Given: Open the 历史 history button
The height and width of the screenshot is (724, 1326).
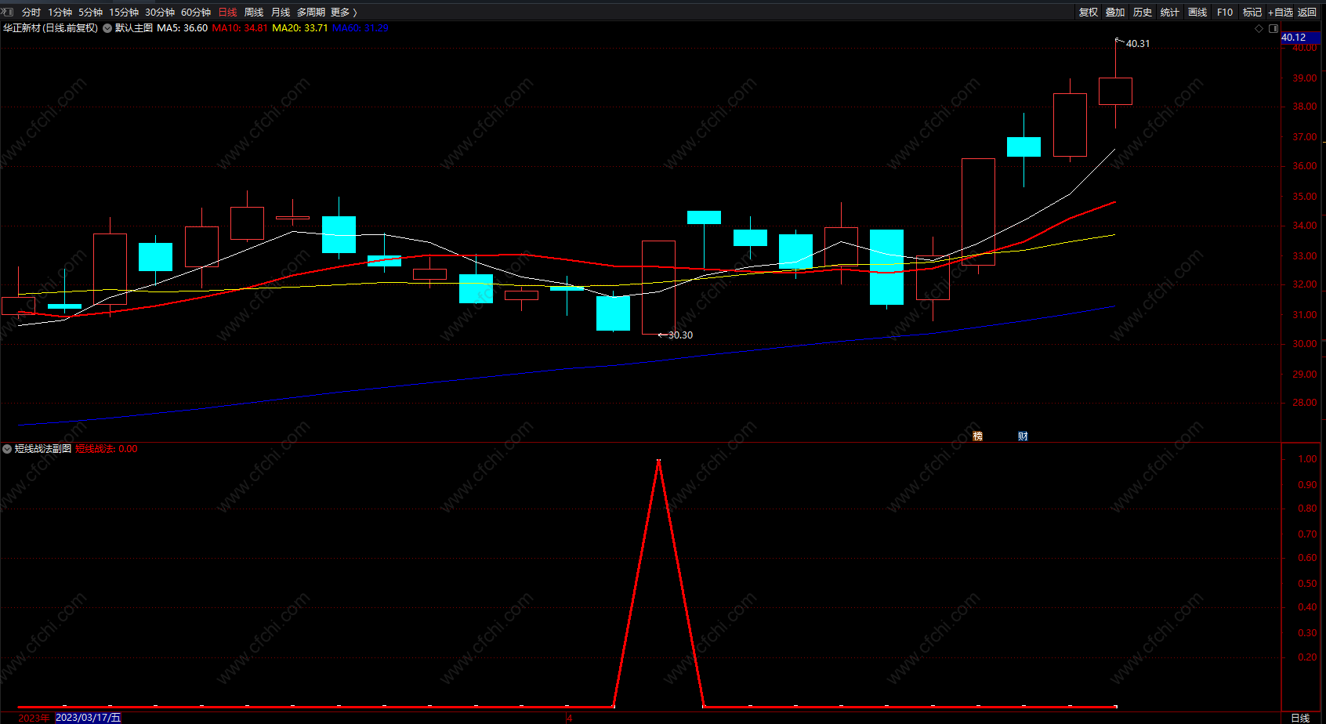Looking at the screenshot, I should 1143,12.
